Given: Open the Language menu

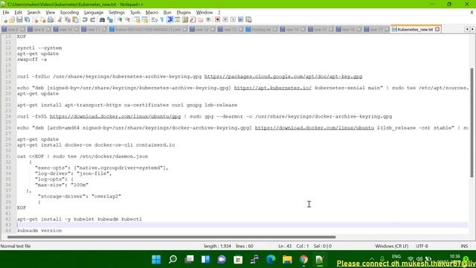Looking at the screenshot, I should click(x=94, y=13).
